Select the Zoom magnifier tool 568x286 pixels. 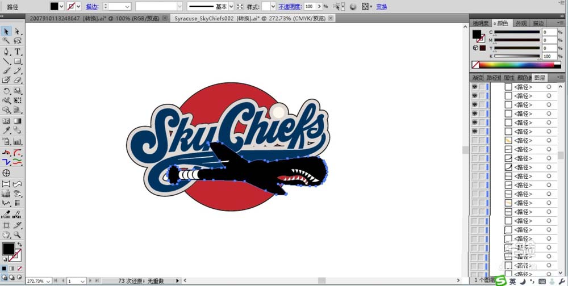(17, 234)
